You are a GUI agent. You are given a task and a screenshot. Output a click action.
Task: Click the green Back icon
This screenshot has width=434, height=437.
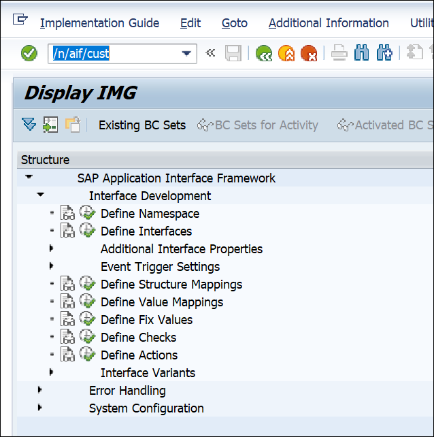point(263,53)
